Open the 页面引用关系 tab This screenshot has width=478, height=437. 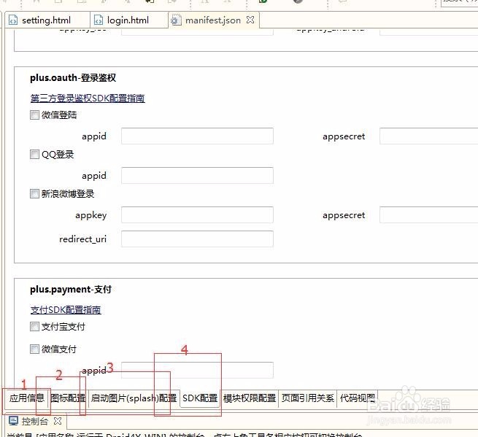(x=307, y=398)
